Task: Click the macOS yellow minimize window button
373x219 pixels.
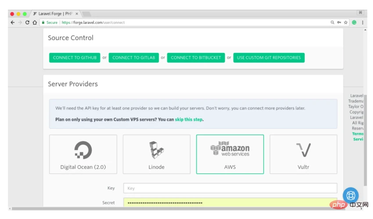Action: tap(18, 14)
